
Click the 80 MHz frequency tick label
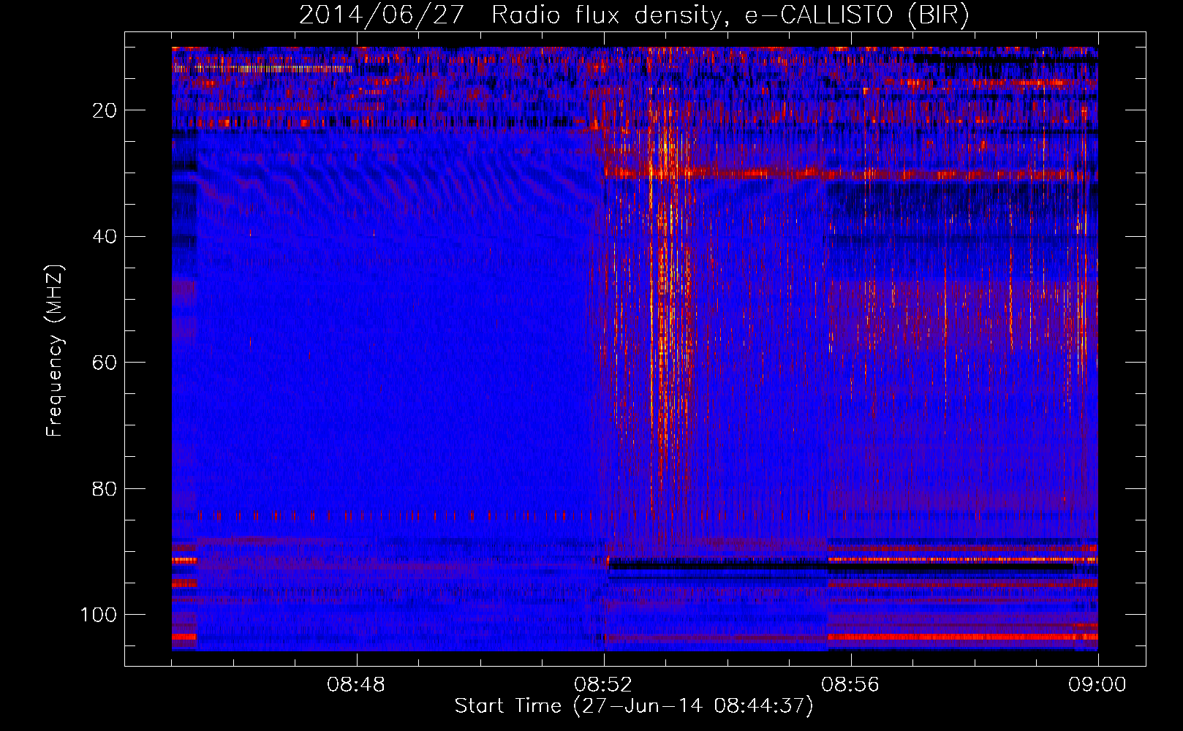point(105,488)
